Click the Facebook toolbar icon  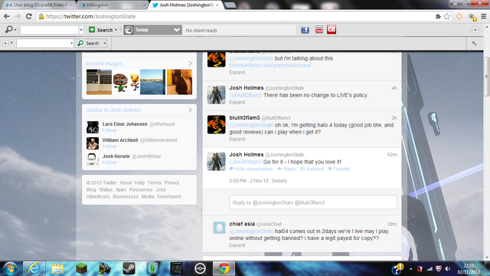[305, 30]
